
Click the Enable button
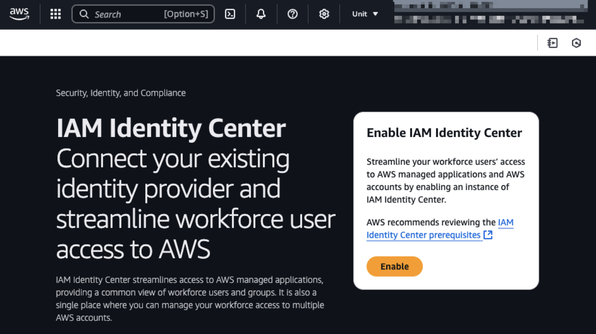pyautogui.click(x=394, y=266)
